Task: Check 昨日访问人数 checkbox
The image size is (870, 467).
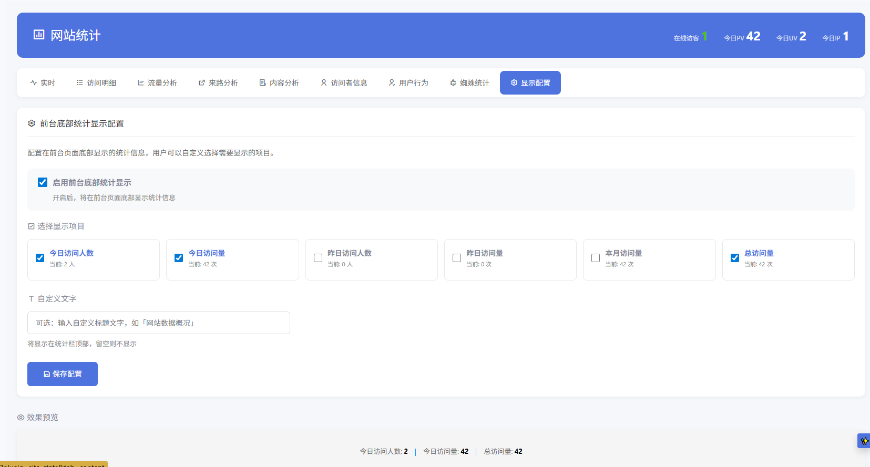Action: pyautogui.click(x=318, y=258)
